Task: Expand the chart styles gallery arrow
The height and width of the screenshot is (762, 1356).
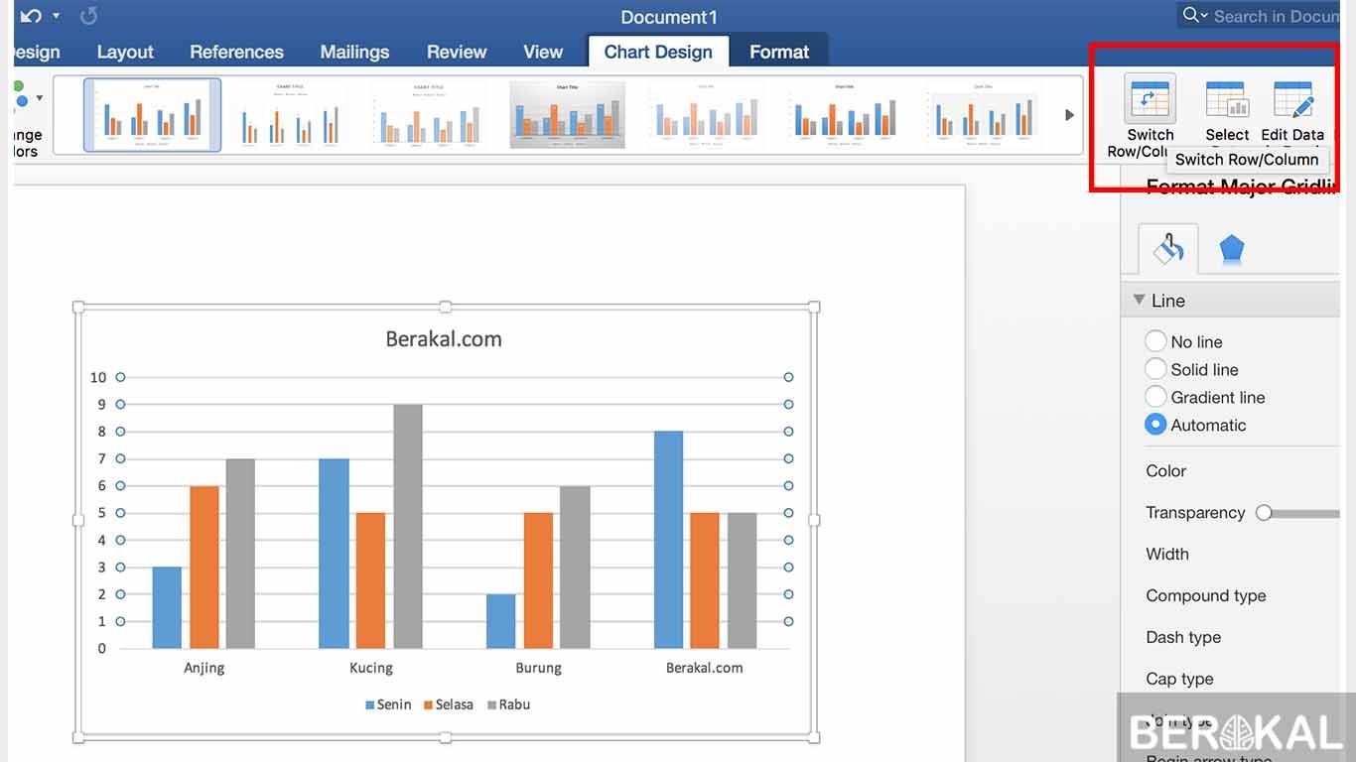Action: (1069, 115)
